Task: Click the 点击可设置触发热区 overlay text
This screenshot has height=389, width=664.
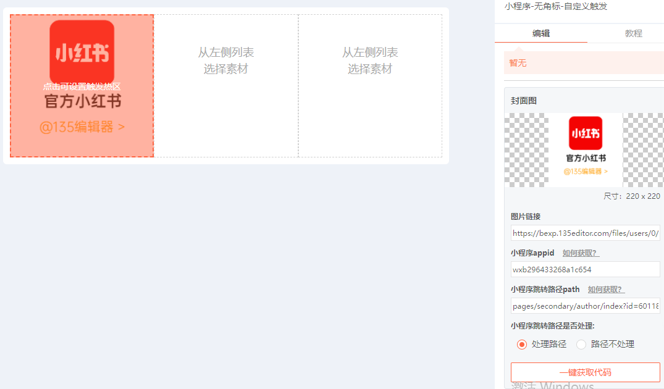Action: 82,87
